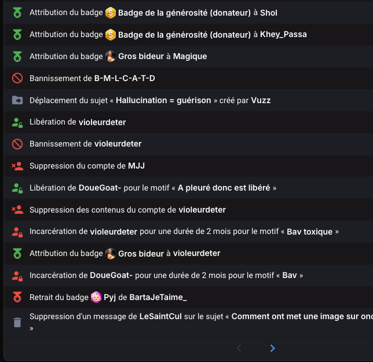
Task: Click the gold coin badge icon for Khey_Passa
Action: (x=111, y=35)
